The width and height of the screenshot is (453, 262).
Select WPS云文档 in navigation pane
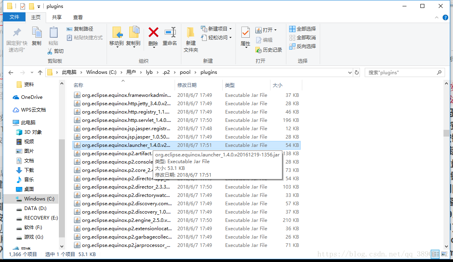click(x=29, y=110)
